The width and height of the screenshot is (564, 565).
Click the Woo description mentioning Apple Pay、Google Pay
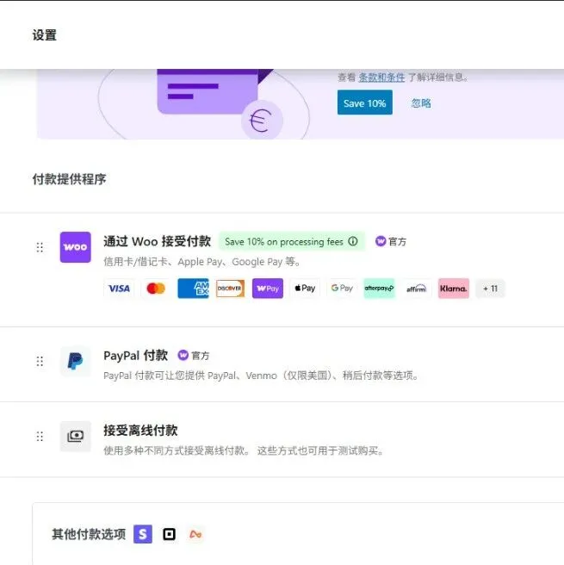202,262
